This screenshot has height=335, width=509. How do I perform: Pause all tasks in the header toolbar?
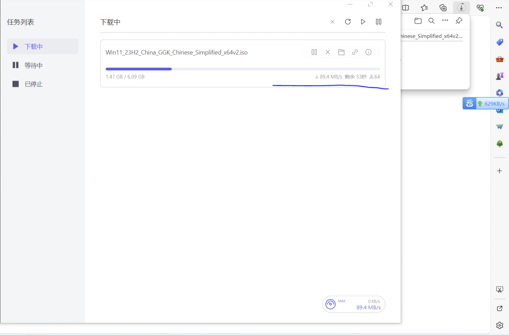pos(379,22)
